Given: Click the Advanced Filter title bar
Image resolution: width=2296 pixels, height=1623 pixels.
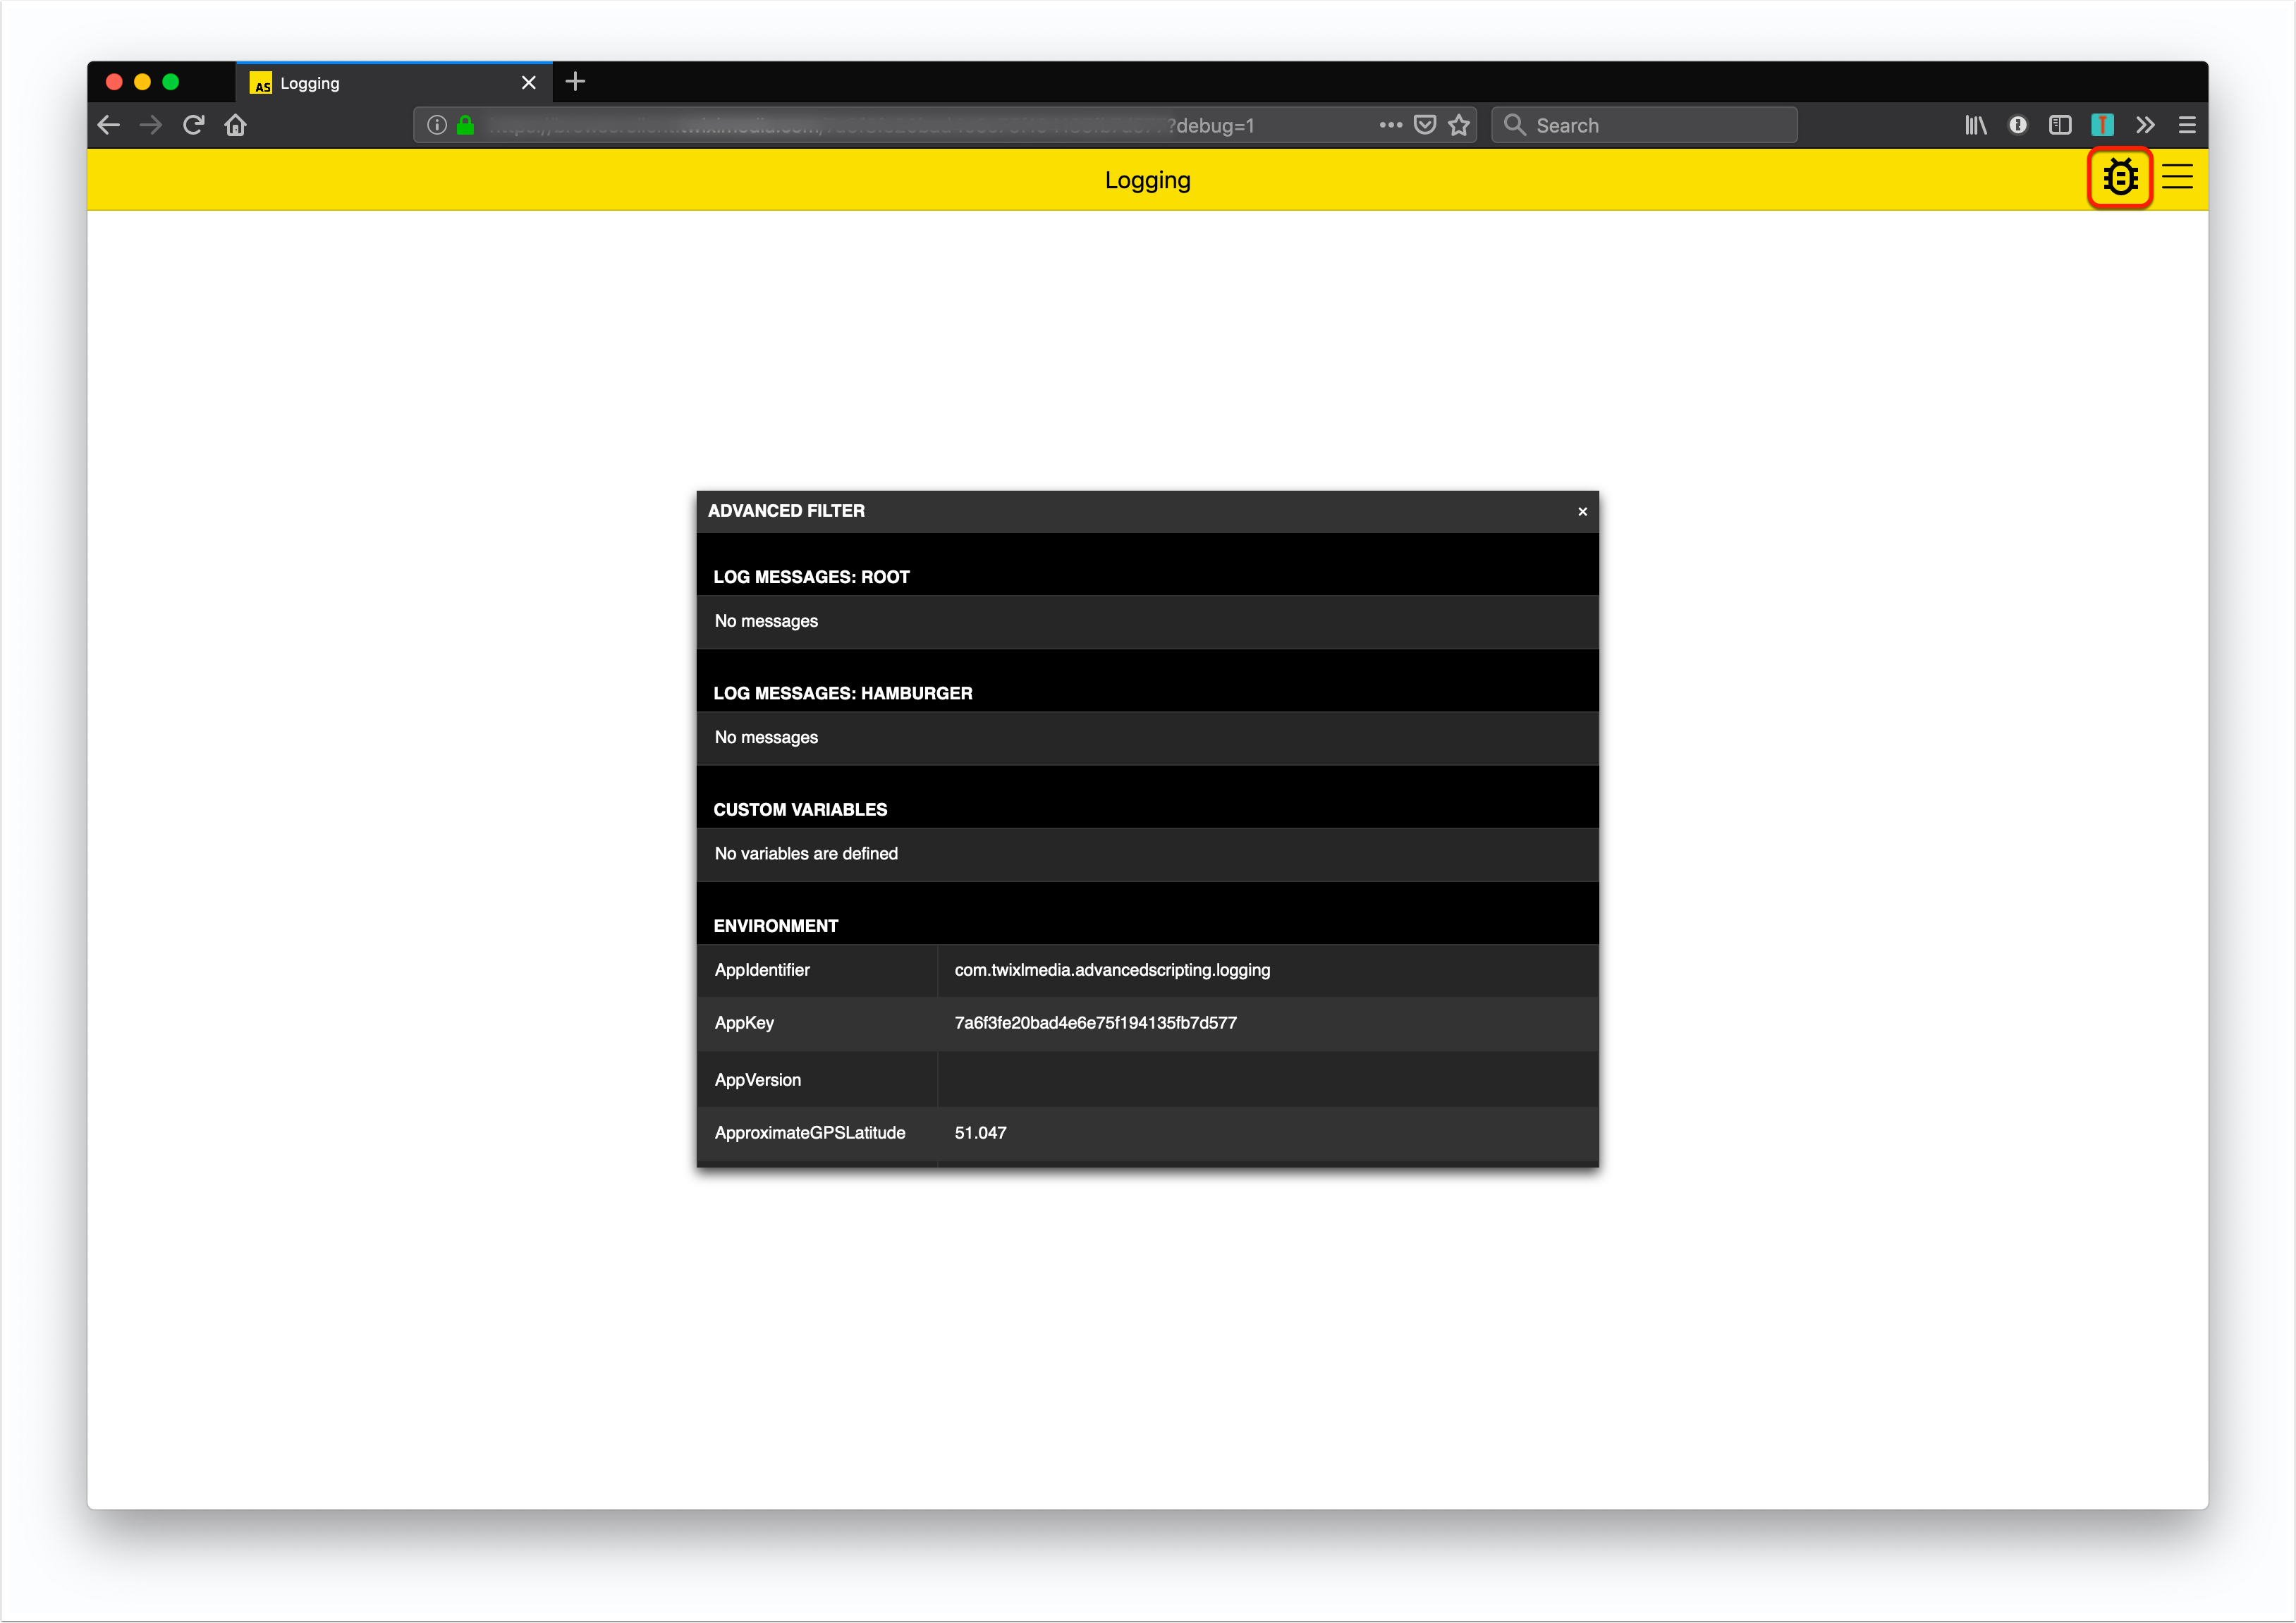Looking at the screenshot, I should [x=1147, y=511].
